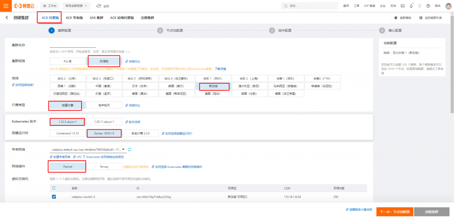
Task: Switch to the 注册集群 tab
Action: coord(147,18)
